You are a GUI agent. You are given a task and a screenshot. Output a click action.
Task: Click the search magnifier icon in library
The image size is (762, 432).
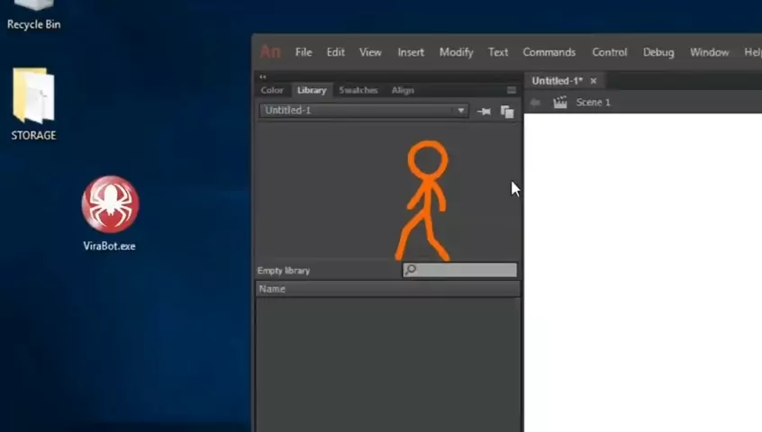pos(411,270)
